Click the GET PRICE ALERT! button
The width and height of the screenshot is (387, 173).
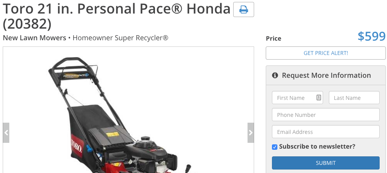coord(325,53)
